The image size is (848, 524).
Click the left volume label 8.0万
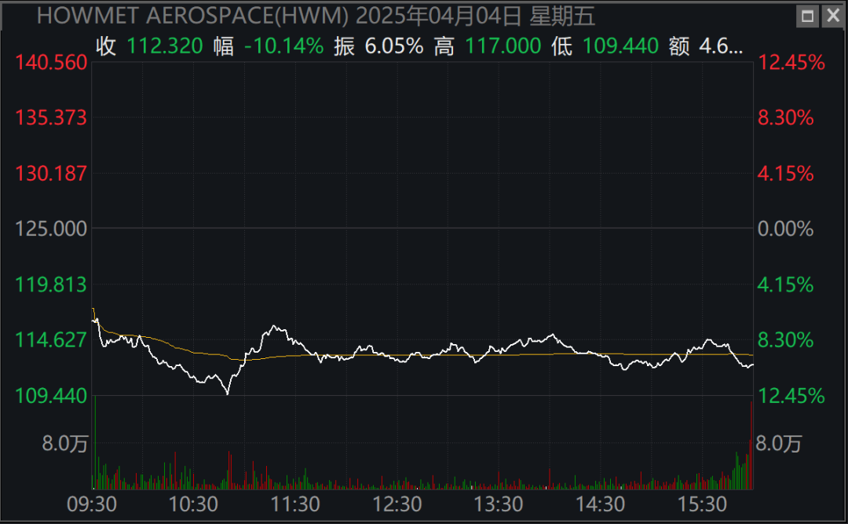[65, 444]
